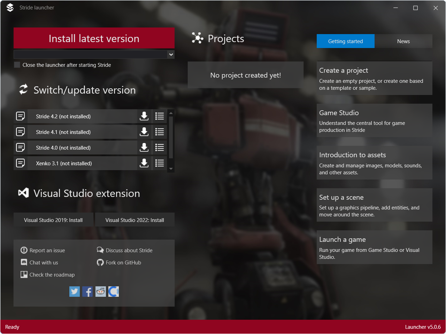Image resolution: width=446 pixels, height=334 pixels.
Task: Click the Stride logo in title bar
Action: click(10, 8)
